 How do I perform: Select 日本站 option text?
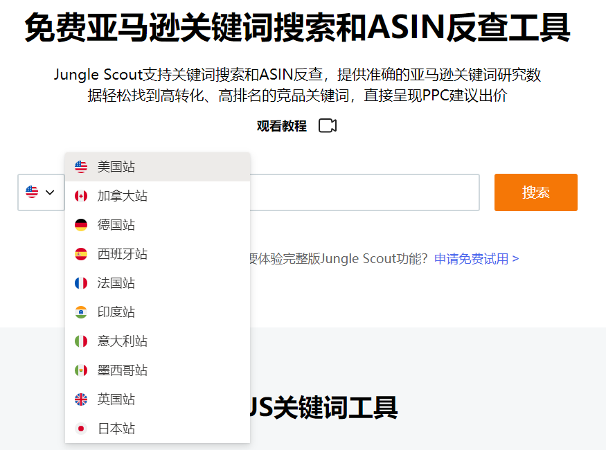[x=116, y=429]
